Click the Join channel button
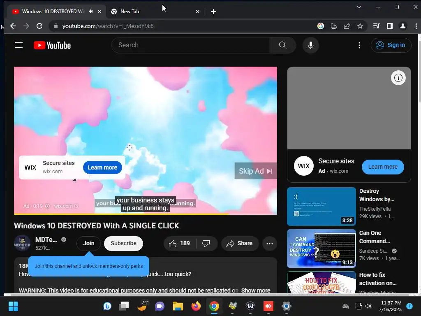Viewport: 421px width, 316px height. [89, 243]
